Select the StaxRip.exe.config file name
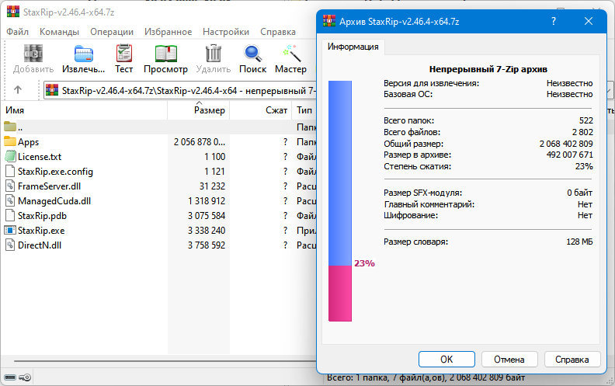 tap(55, 172)
